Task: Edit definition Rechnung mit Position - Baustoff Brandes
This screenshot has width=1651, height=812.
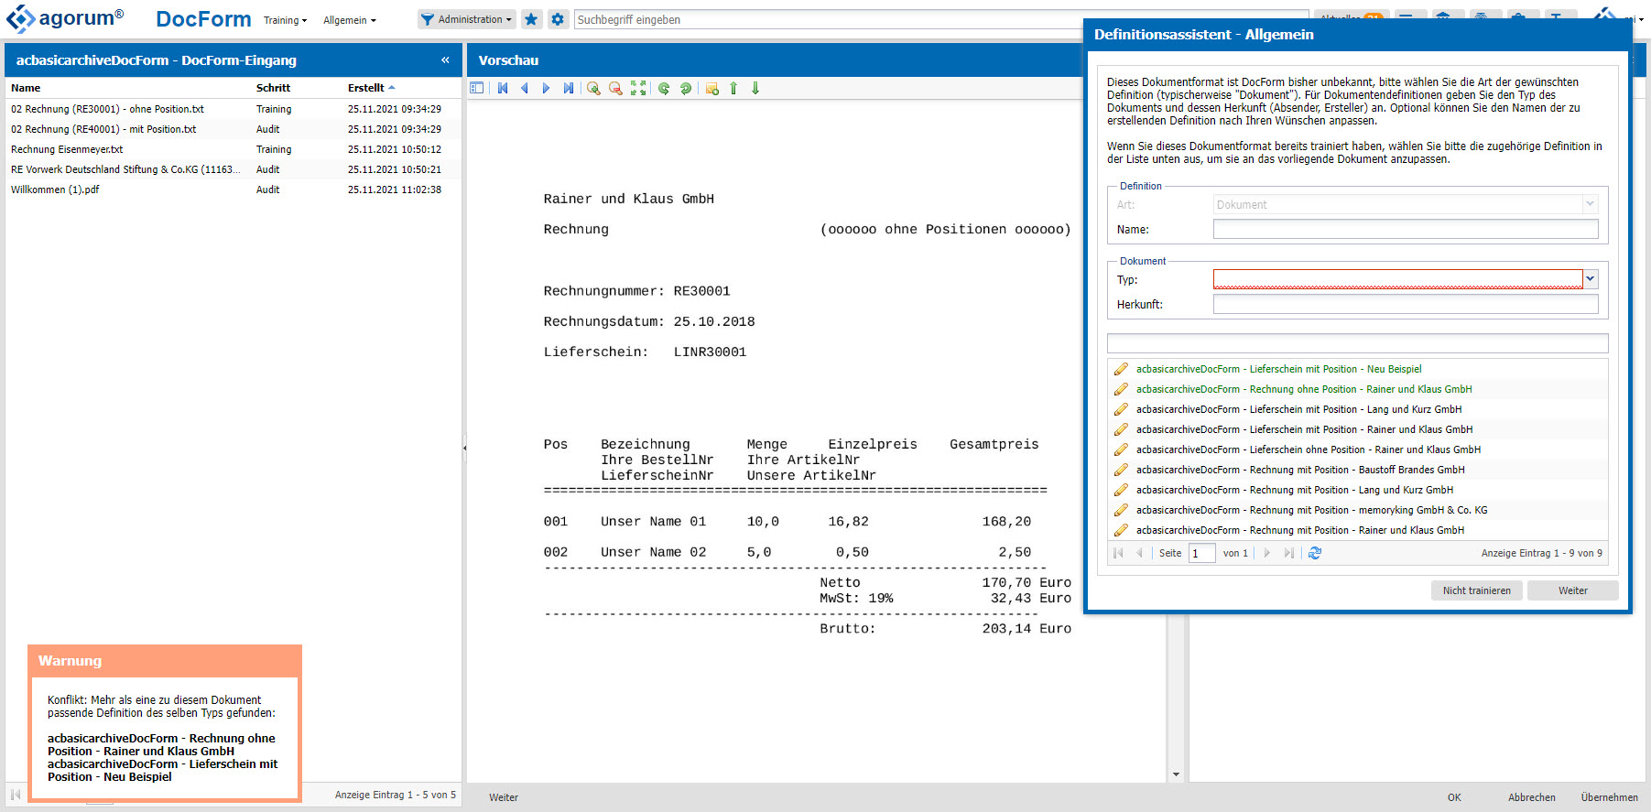Action: (x=1121, y=470)
